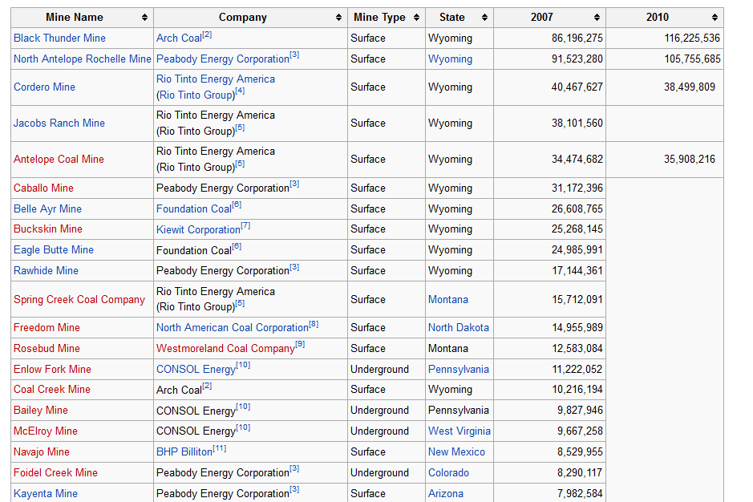Open North American Coal Corporation link
This screenshot has width=753, height=502.
click(x=233, y=328)
